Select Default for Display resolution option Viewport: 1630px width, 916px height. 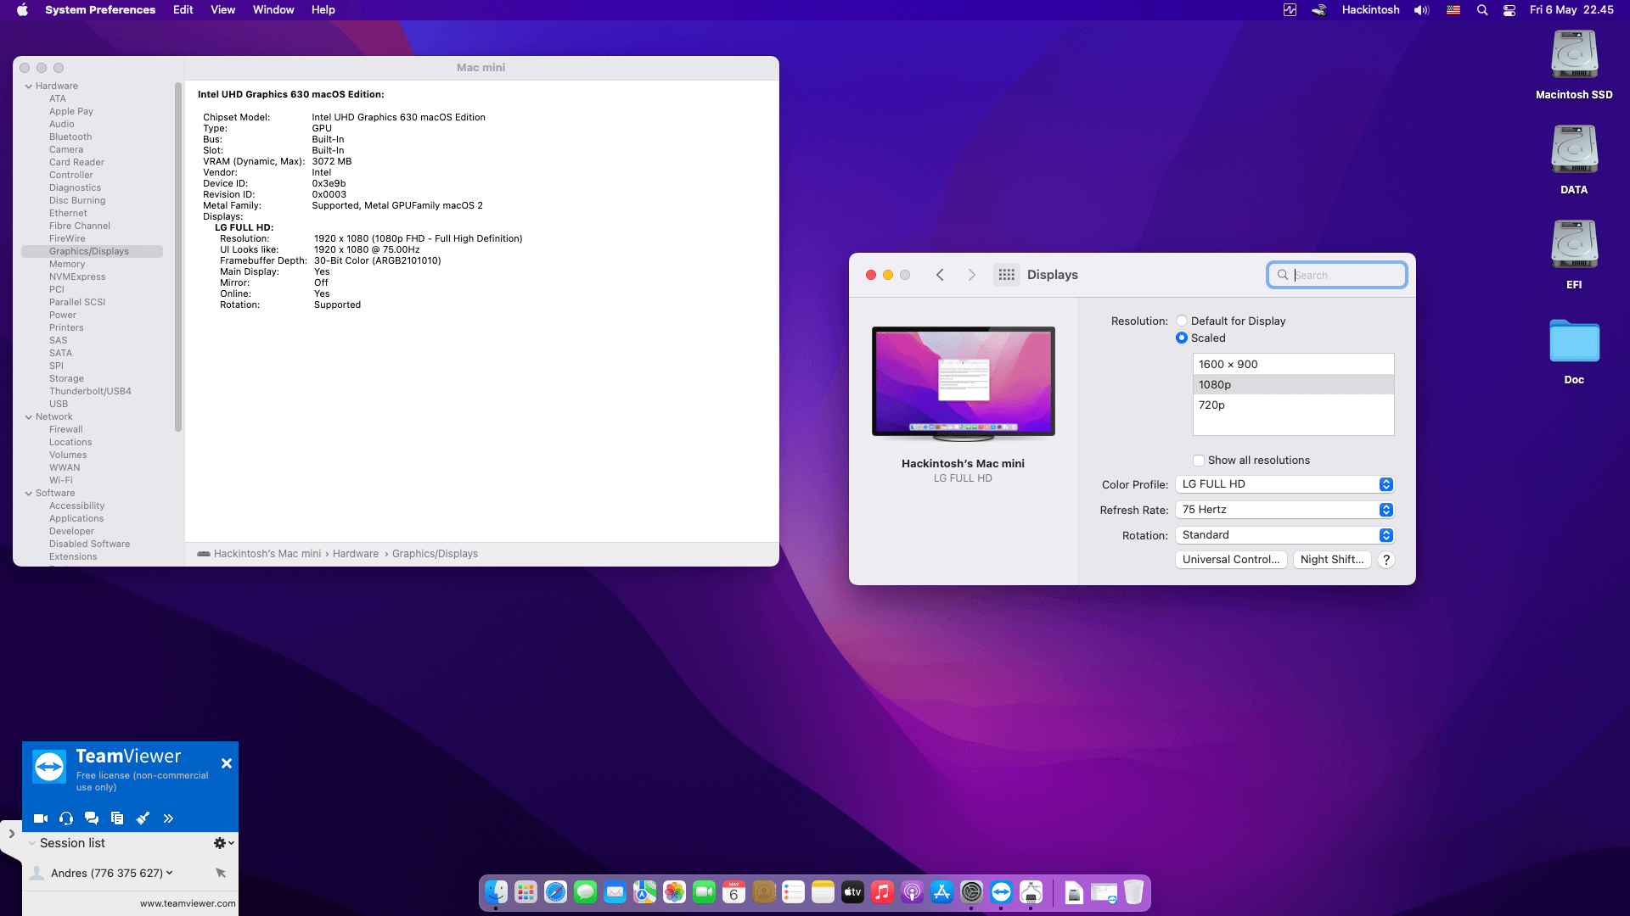1182,321
